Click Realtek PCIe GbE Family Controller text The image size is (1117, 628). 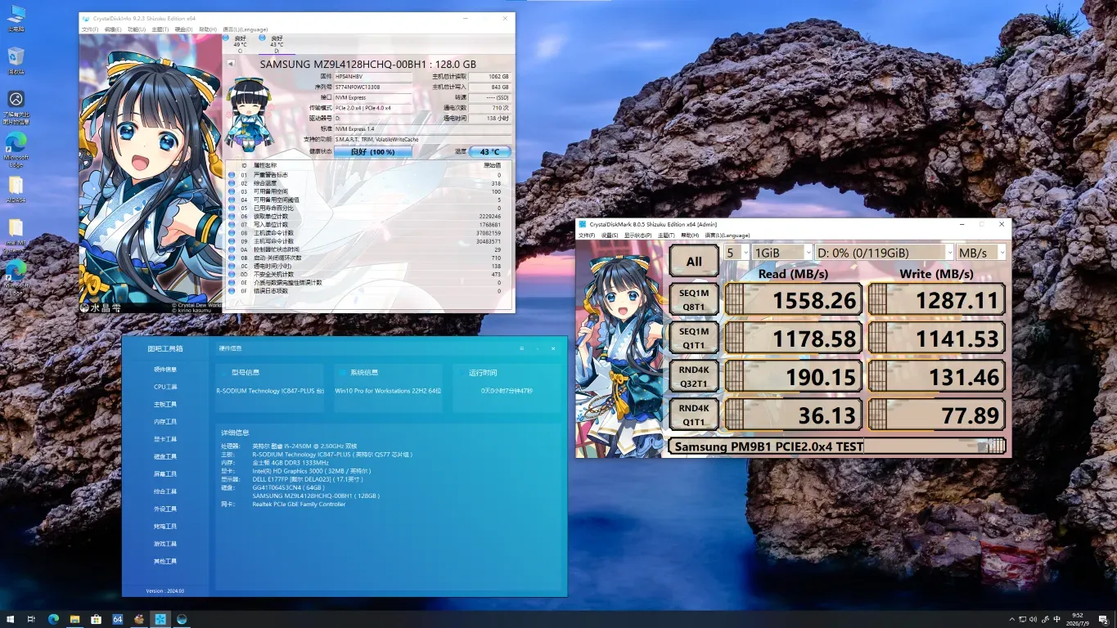coord(299,505)
